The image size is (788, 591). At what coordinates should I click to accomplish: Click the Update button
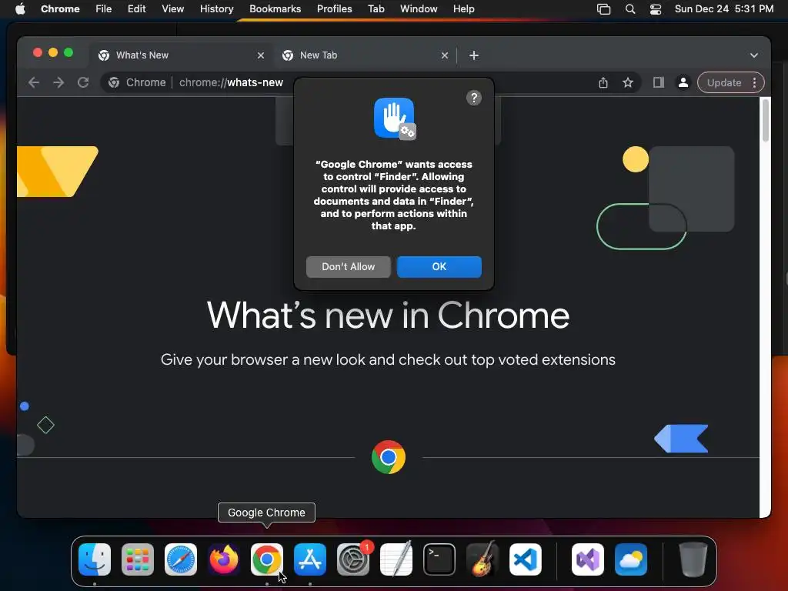tap(724, 82)
